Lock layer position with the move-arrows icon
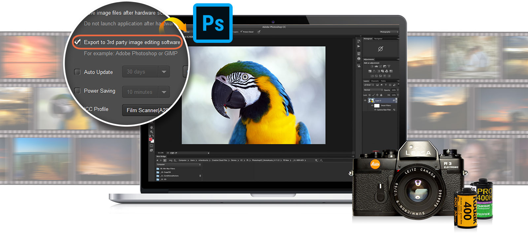Image resolution: width=528 pixels, height=238 pixels. click(x=377, y=95)
